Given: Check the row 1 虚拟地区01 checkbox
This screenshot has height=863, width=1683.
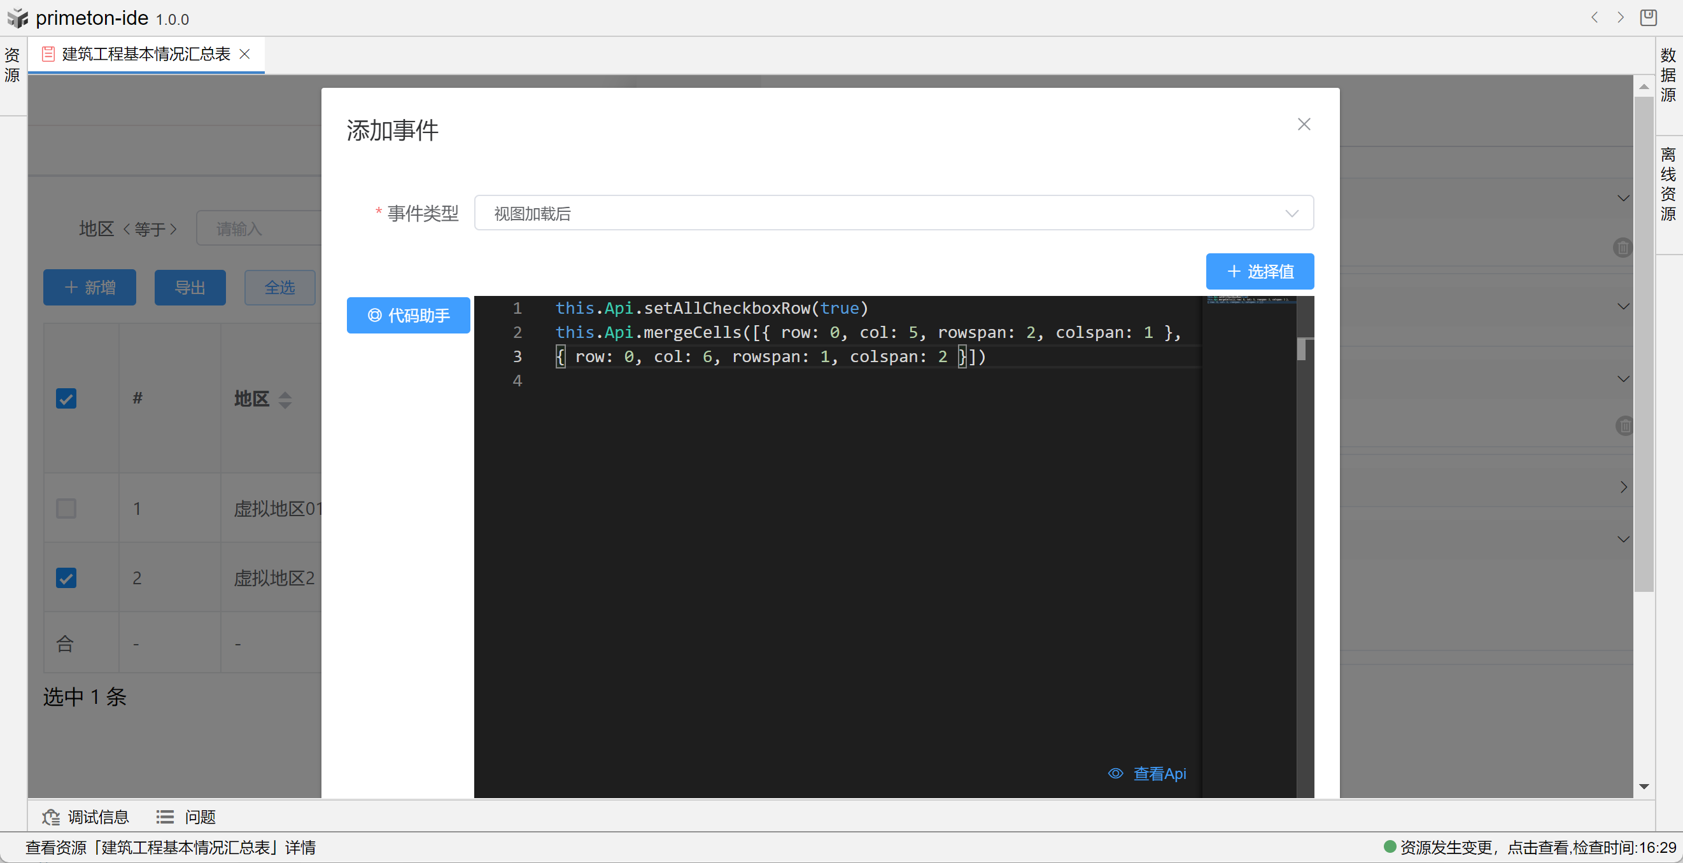Looking at the screenshot, I should tap(66, 509).
